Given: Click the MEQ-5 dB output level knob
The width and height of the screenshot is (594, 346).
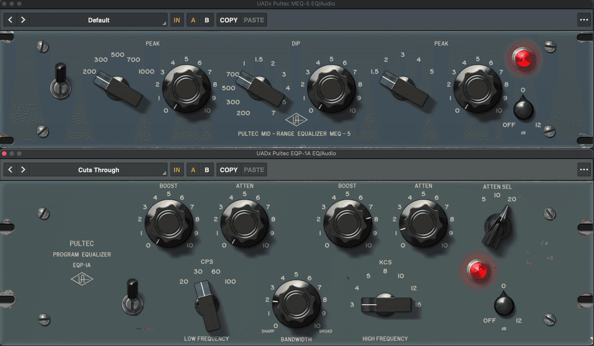Looking at the screenshot, I should 523,108.
